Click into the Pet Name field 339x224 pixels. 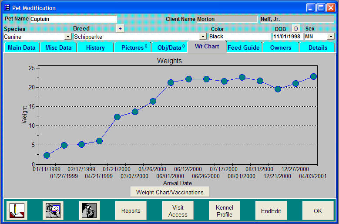coord(73,19)
